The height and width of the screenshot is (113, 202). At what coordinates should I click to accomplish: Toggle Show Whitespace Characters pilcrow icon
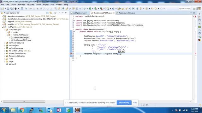point(80,8)
